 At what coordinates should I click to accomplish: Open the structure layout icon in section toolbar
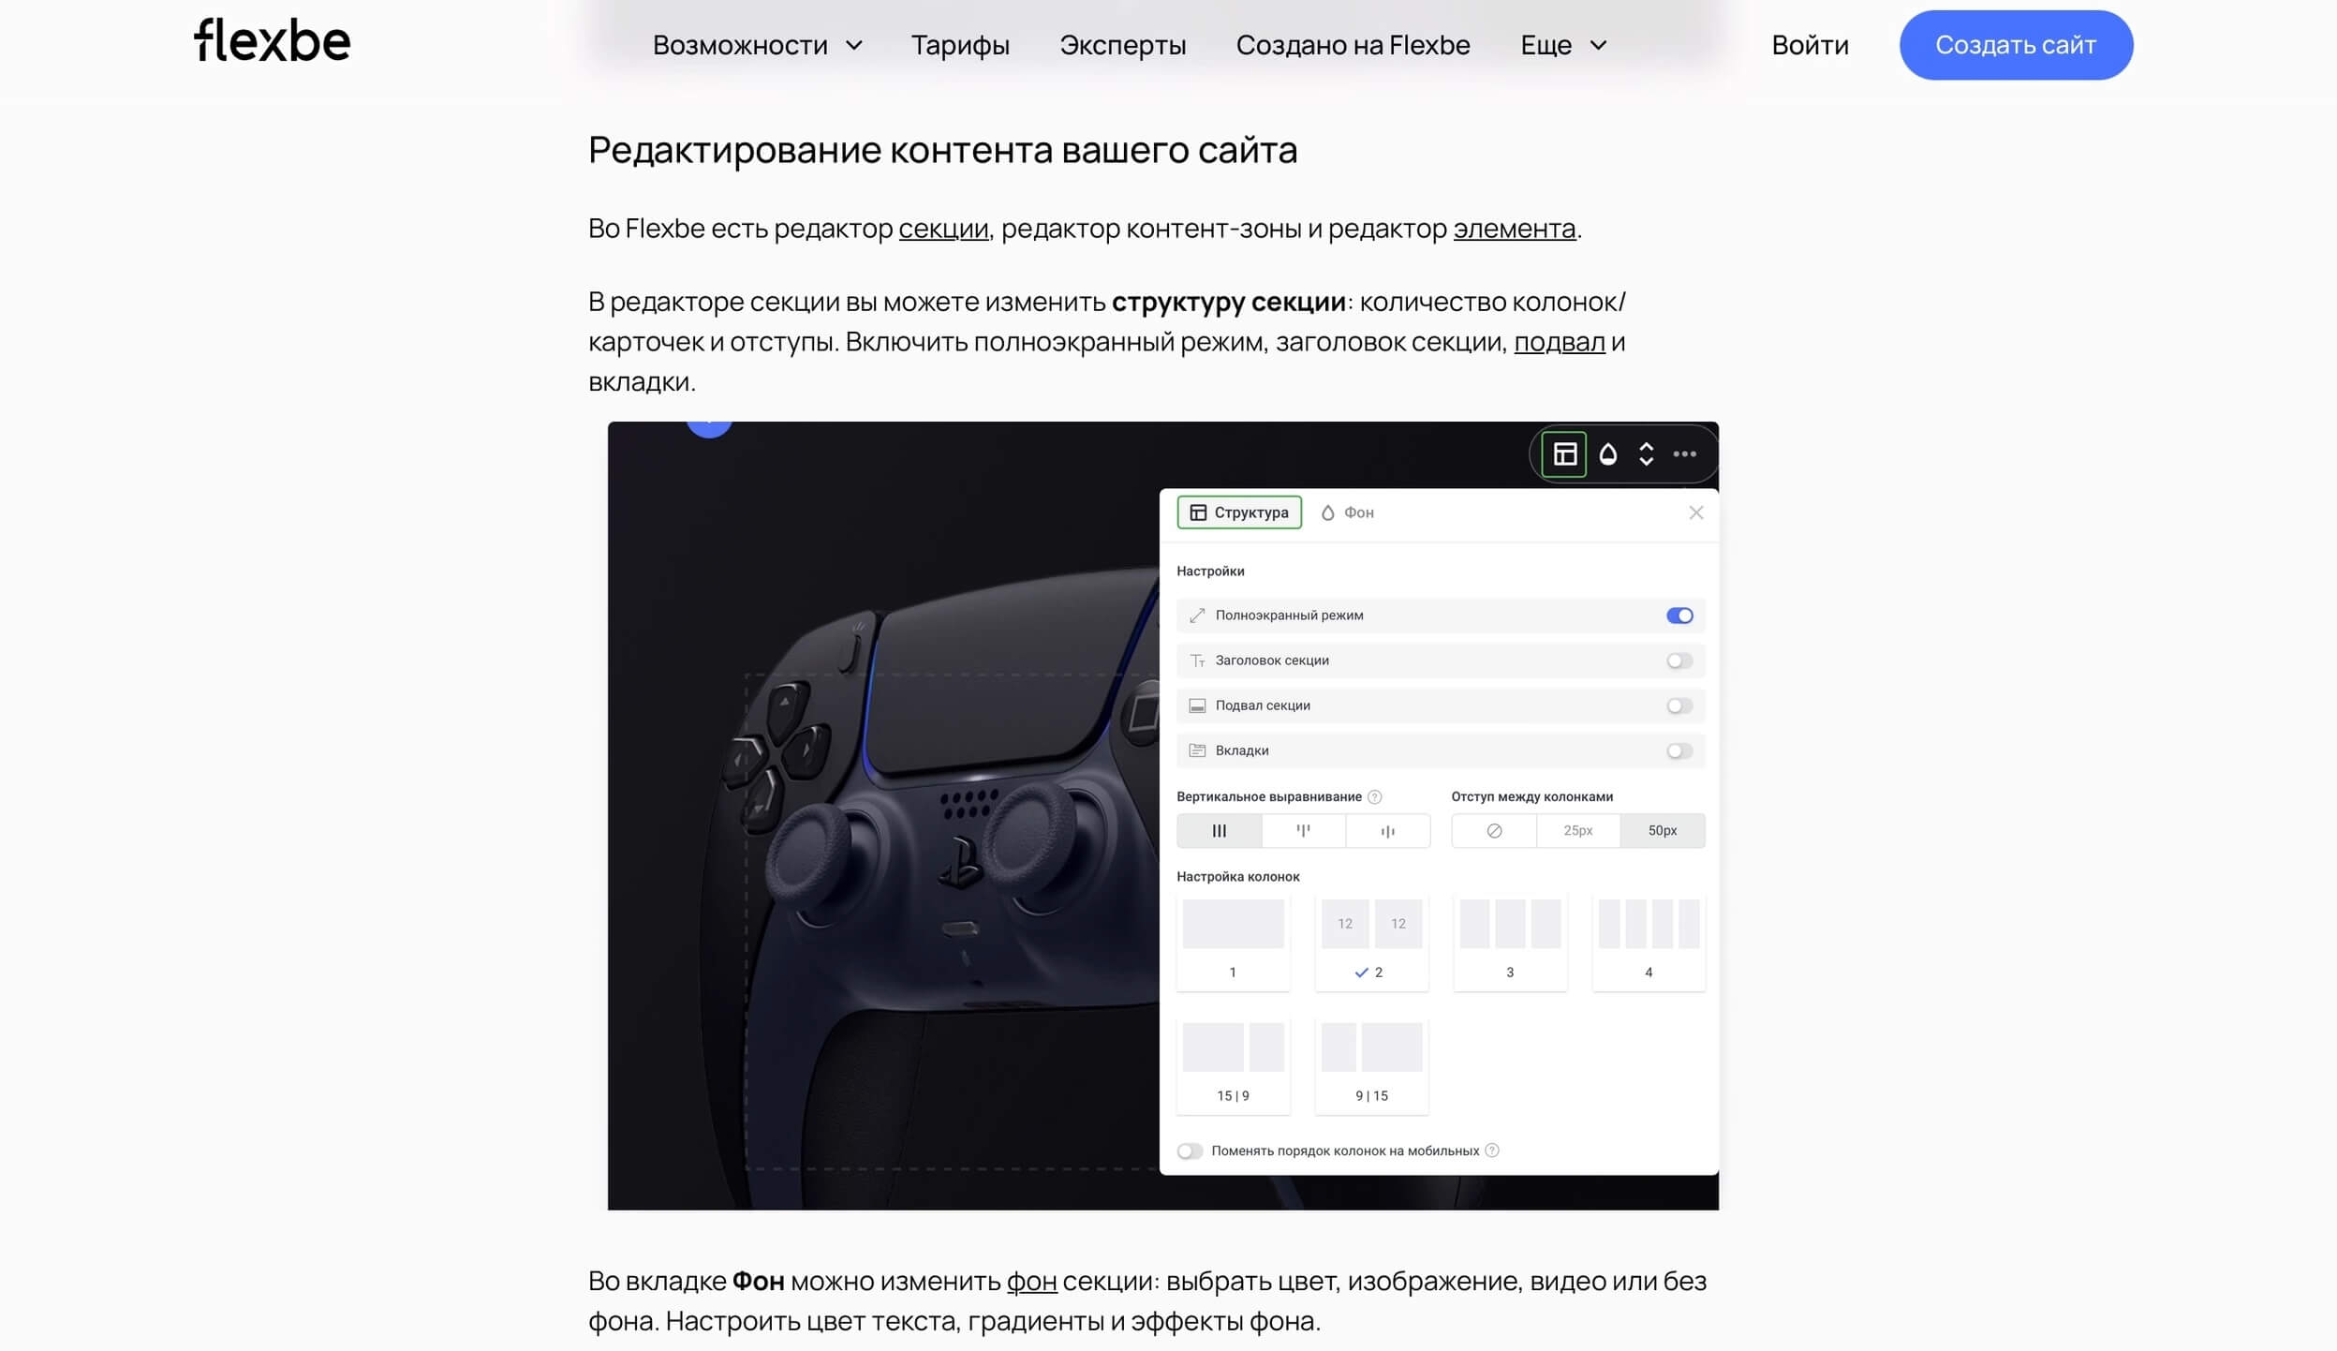click(1564, 454)
